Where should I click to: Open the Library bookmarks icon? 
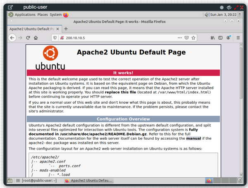click(213, 38)
